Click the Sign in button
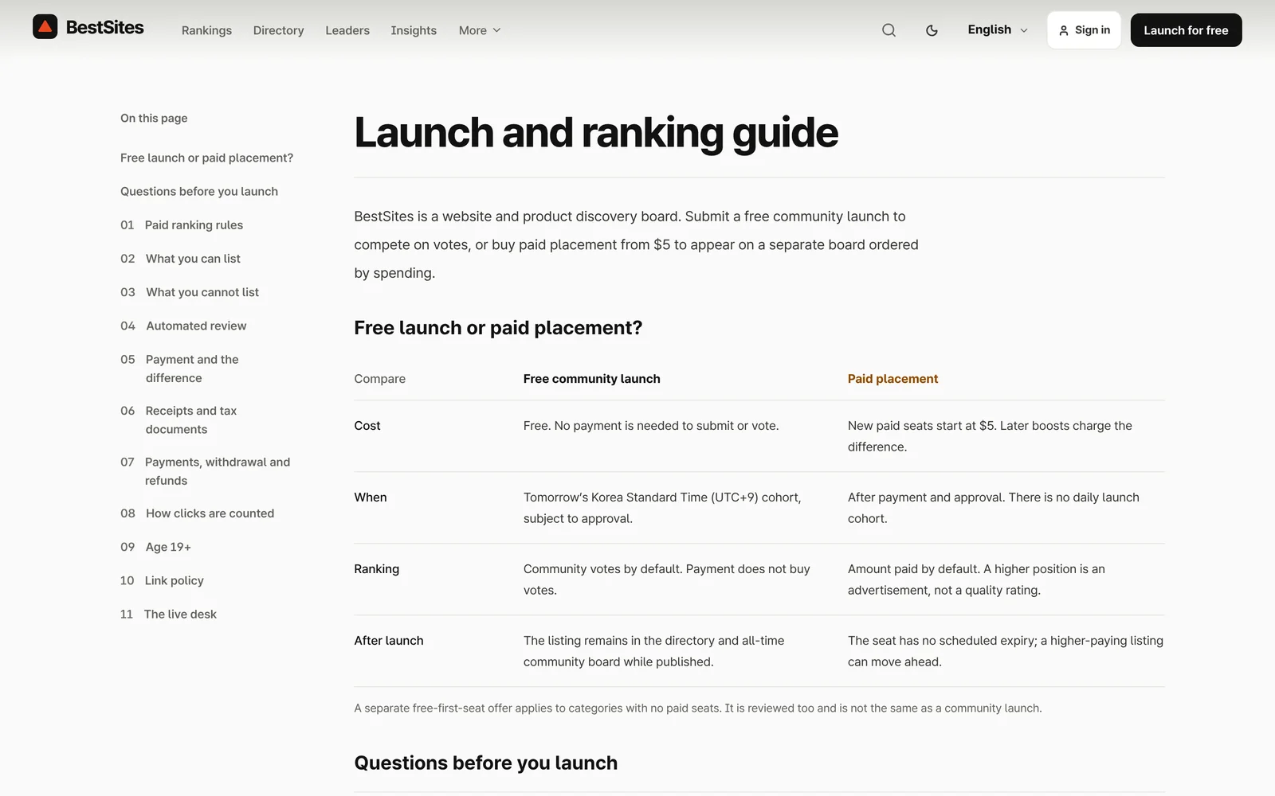This screenshot has height=796, width=1275. pos(1084,30)
